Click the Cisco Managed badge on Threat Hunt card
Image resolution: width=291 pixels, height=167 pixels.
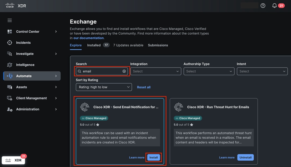pyautogui.click(x=188, y=118)
